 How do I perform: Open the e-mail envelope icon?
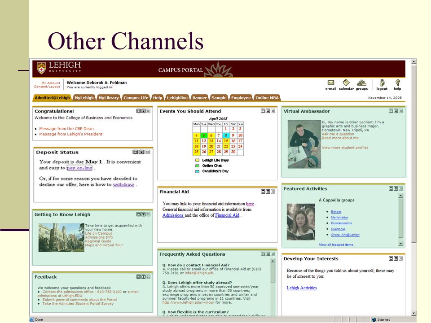[331, 83]
